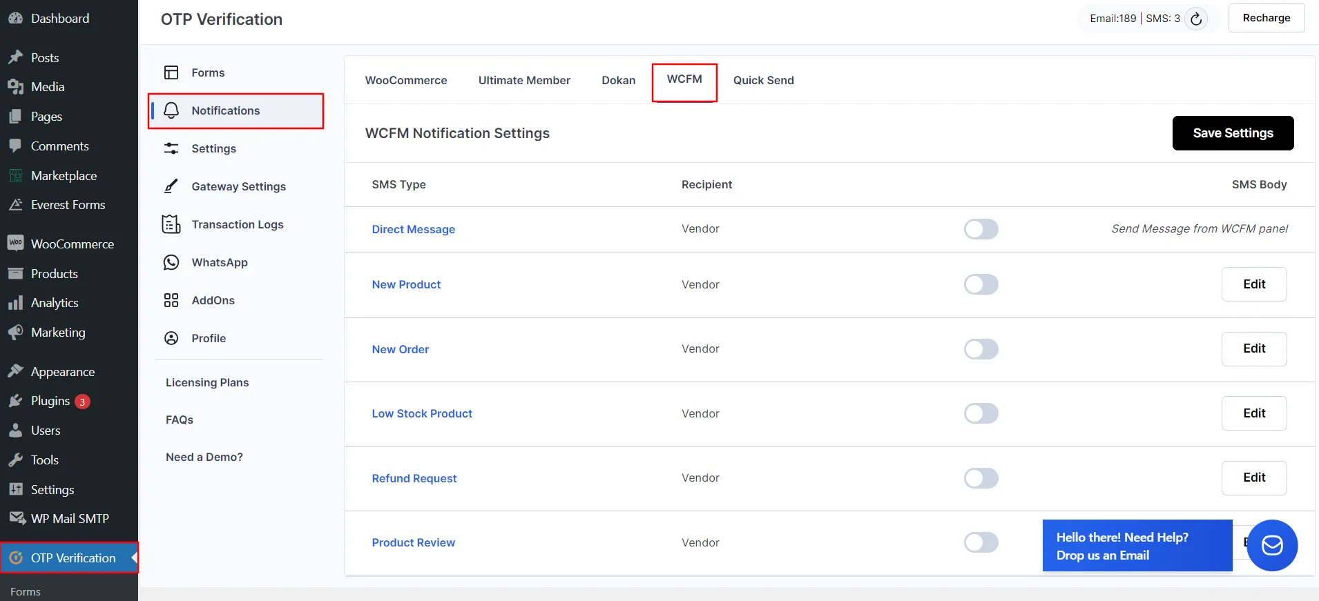Switch to the WooCommerce tab
This screenshot has height=601, width=1319.
tap(406, 80)
